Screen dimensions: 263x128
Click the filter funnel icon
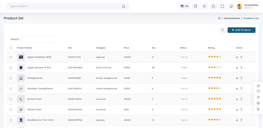tap(222, 30)
